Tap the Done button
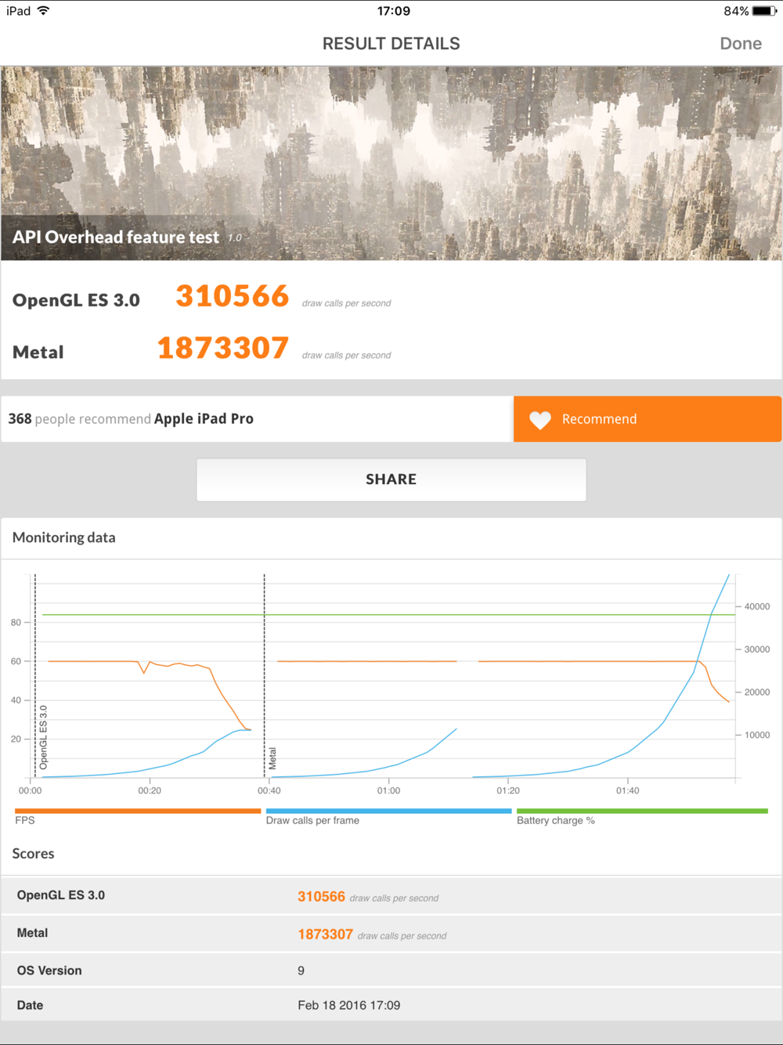This screenshot has height=1045, width=783. point(740,44)
